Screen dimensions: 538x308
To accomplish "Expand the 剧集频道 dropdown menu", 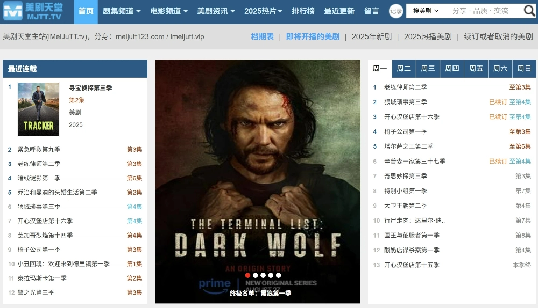I will tap(122, 11).
